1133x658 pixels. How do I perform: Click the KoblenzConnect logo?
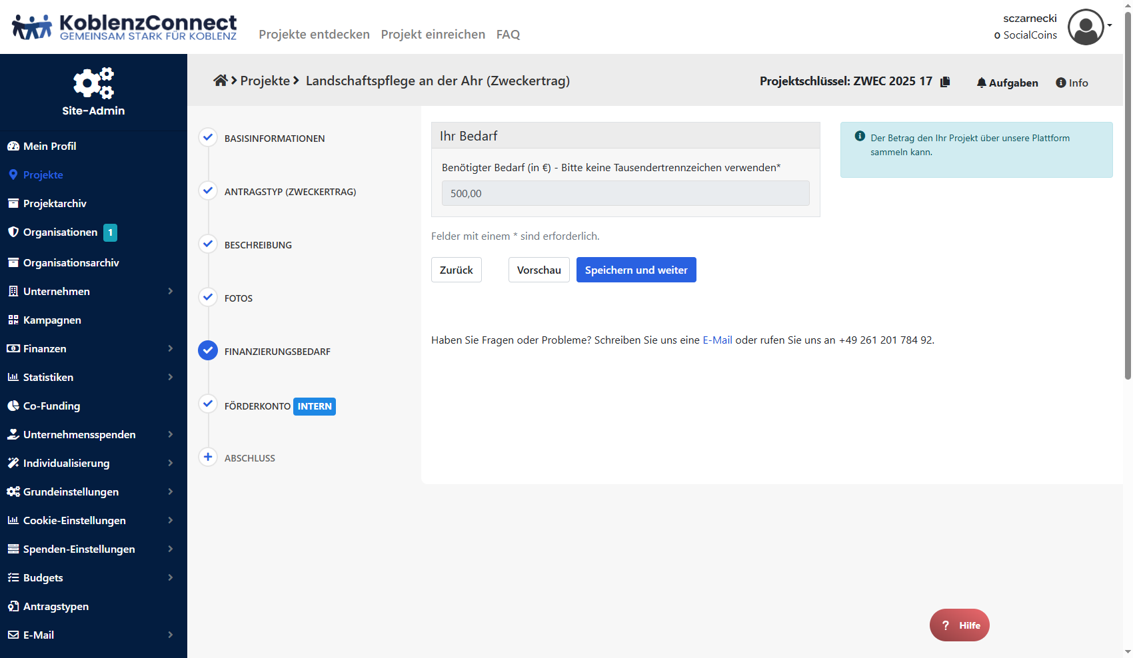125,27
